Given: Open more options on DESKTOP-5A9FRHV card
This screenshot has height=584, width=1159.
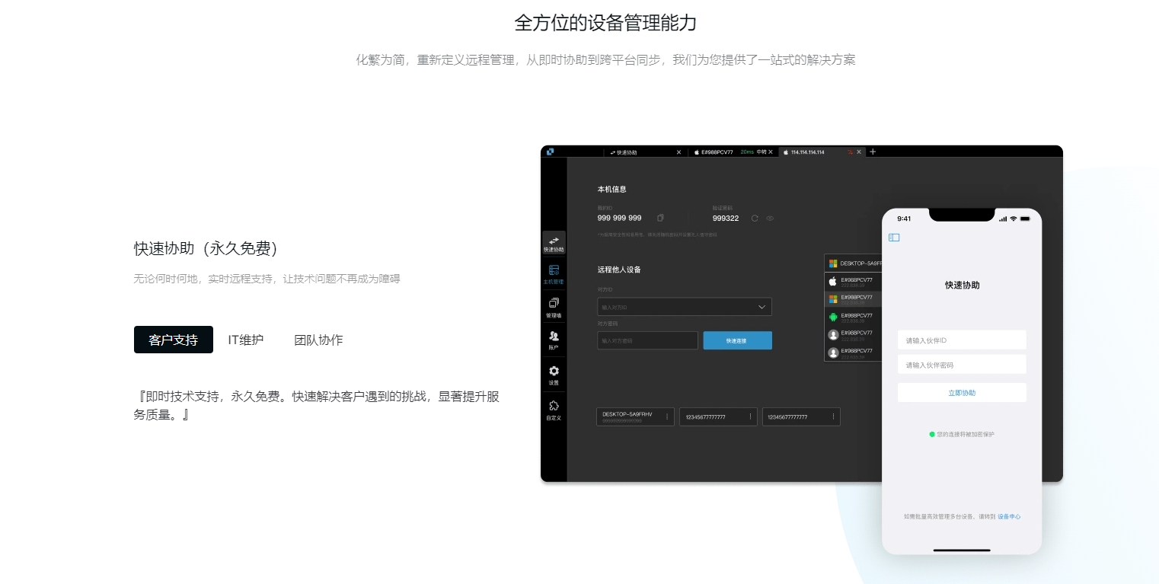Looking at the screenshot, I should coord(667,416).
